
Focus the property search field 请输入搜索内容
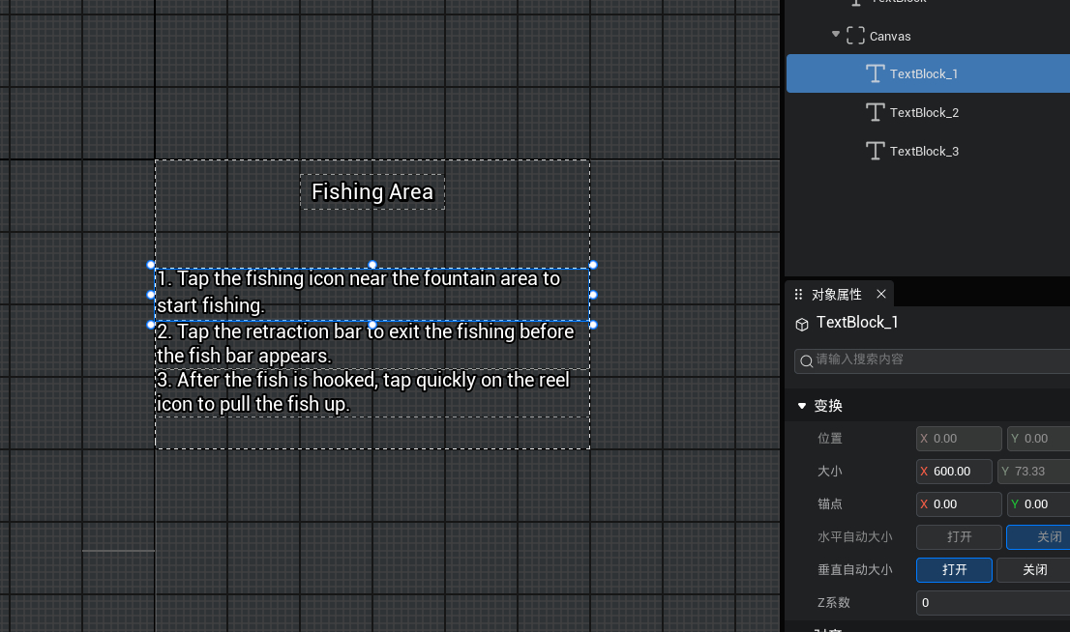pyautogui.click(x=933, y=360)
